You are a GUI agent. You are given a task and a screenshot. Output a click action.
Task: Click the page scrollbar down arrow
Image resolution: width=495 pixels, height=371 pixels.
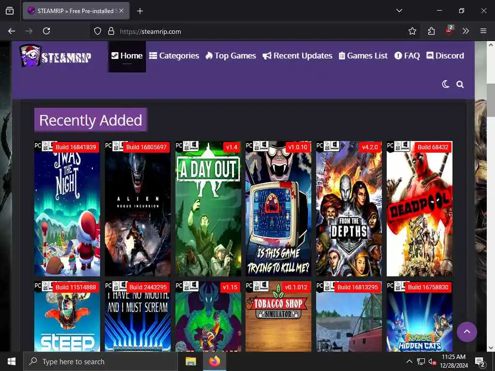pyautogui.click(x=491, y=348)
